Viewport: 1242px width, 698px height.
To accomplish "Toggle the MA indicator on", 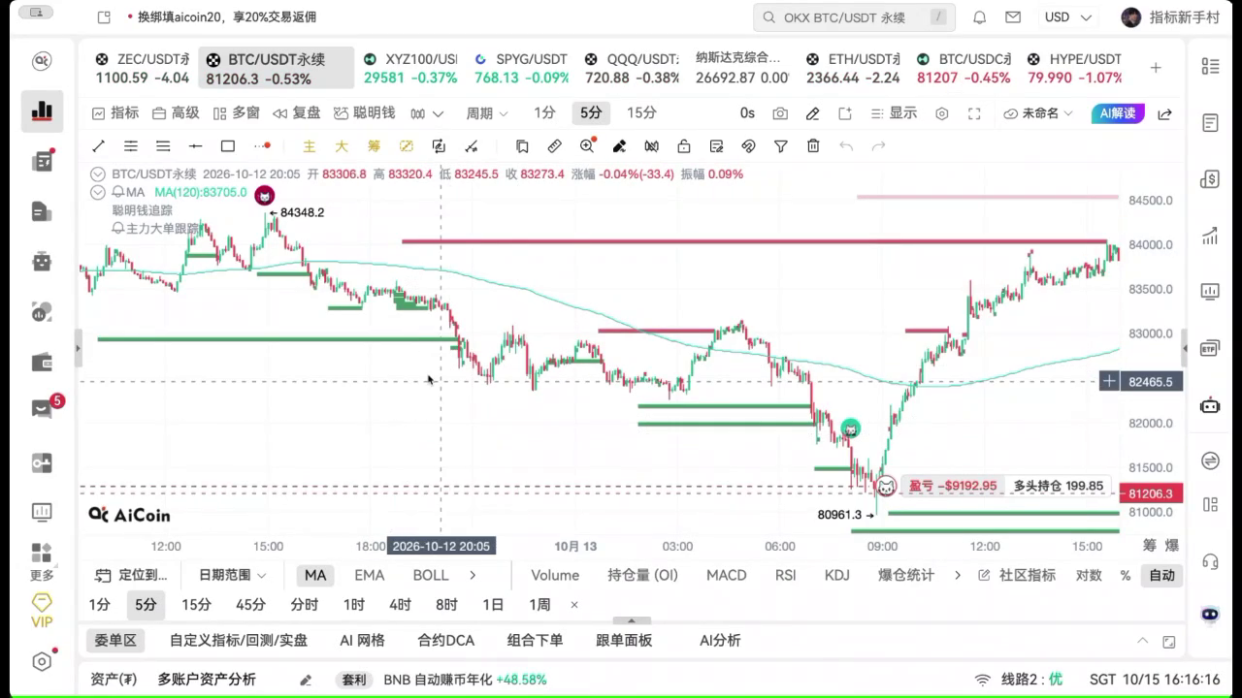I will click(x=315, y=575).
